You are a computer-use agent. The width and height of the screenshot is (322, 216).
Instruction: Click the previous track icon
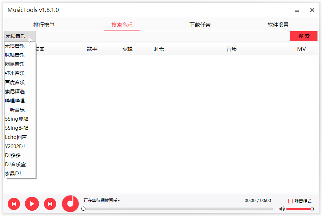point(14,204)
